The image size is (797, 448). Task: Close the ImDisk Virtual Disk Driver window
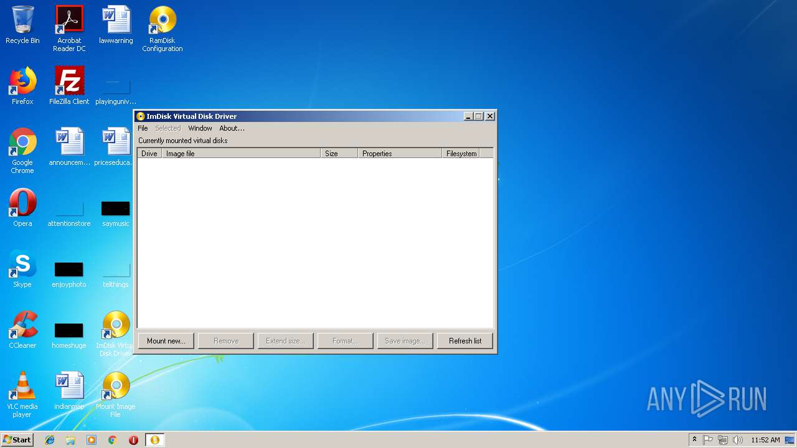(490, 116)
